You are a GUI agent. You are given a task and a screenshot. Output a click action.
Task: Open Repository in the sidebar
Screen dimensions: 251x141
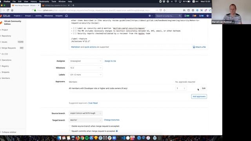point(6,36)
